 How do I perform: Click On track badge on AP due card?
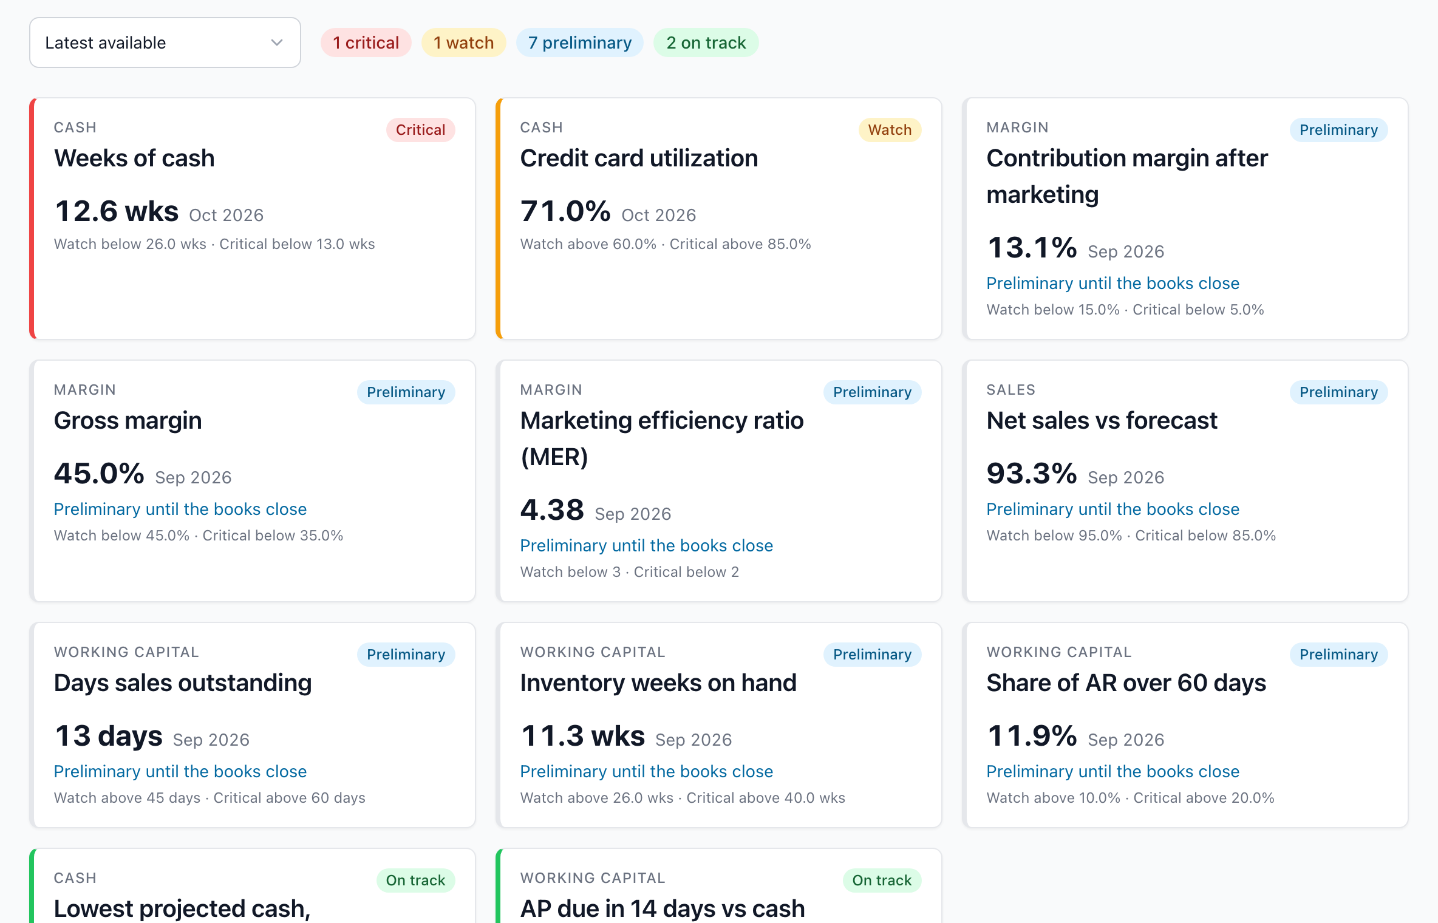pyautogui.click(x=882, y=880)
